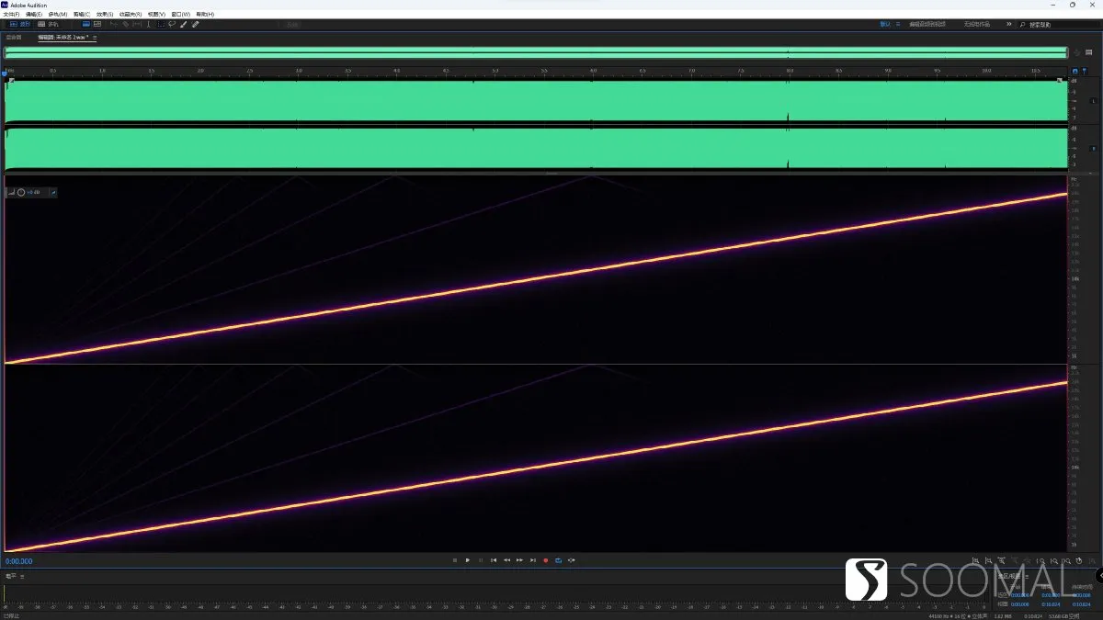Toggle the blue snapping icon by the timeline ruler
Screen dimensions: 1103x620
click(x=1075, y=71)
